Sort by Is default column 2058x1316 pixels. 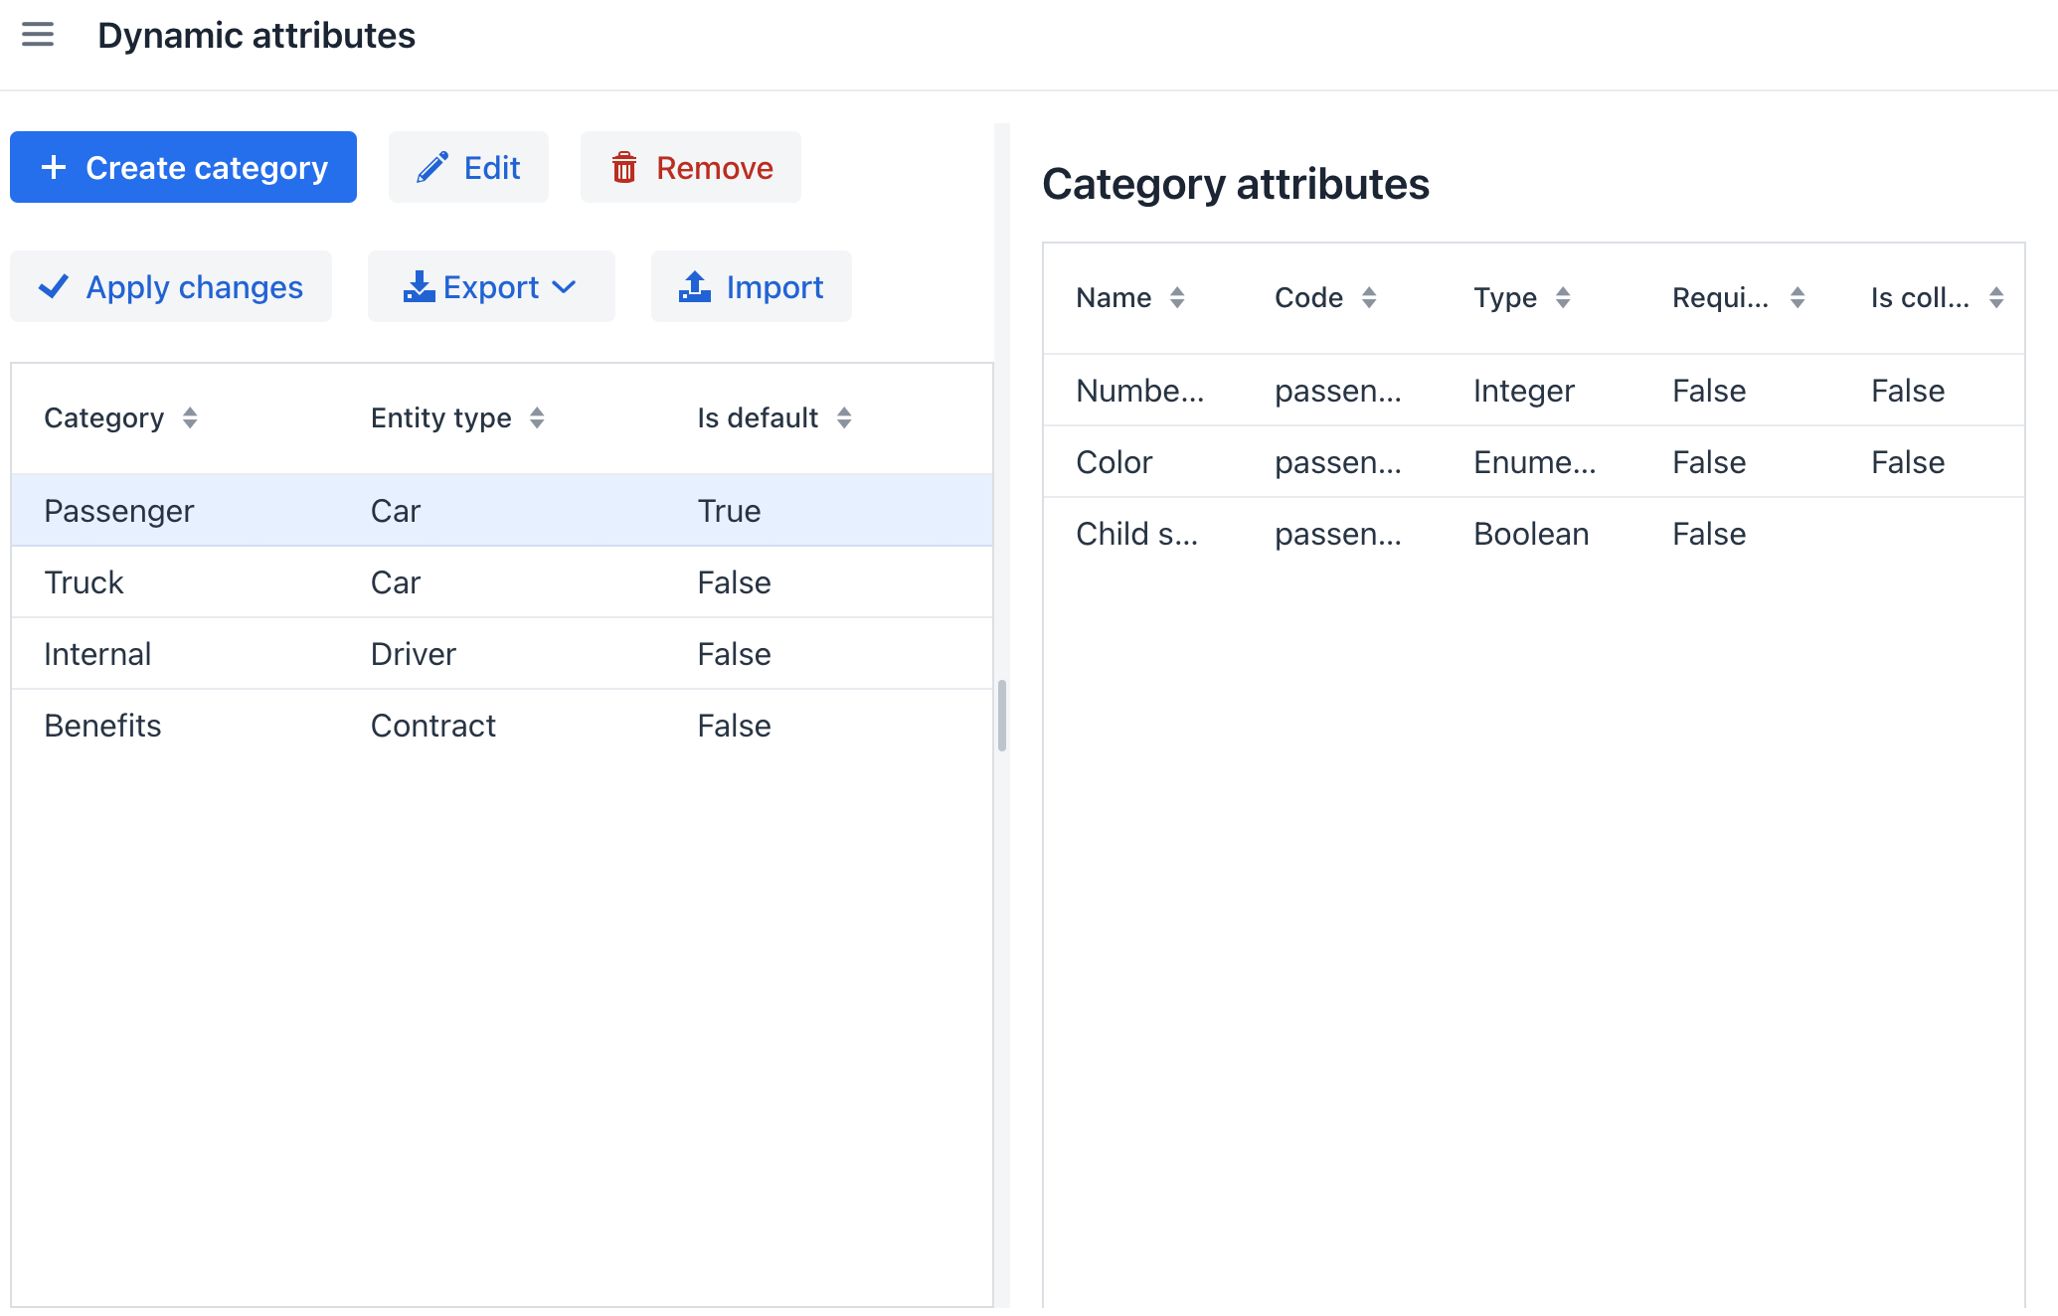(844, 417)
